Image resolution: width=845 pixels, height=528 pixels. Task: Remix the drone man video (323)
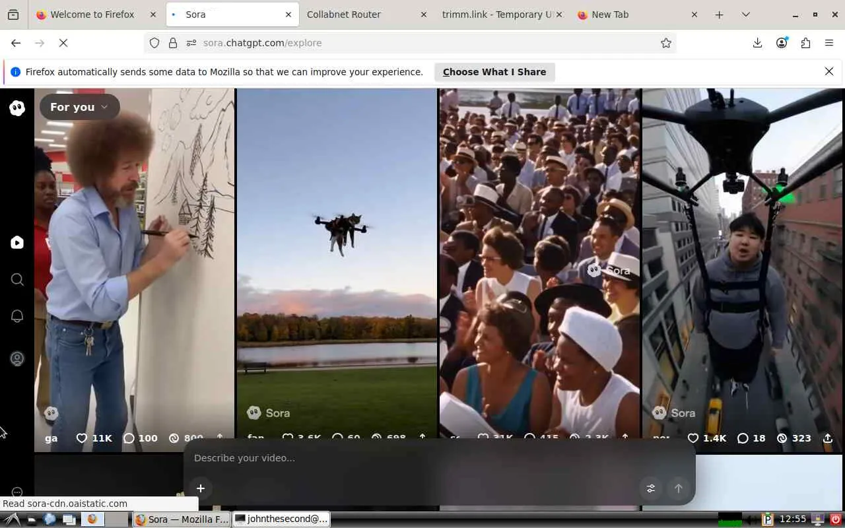(x=794, y=438)
